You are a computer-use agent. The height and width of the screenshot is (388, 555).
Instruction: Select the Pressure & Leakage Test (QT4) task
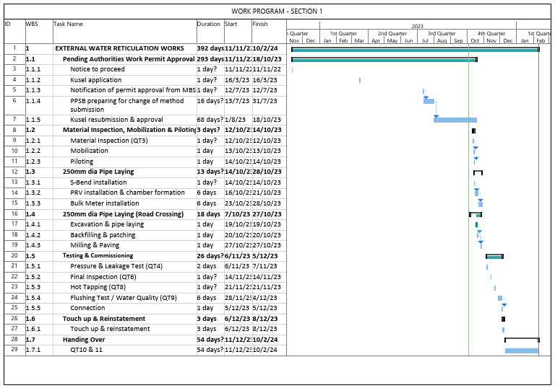click(x=116, y=266)
